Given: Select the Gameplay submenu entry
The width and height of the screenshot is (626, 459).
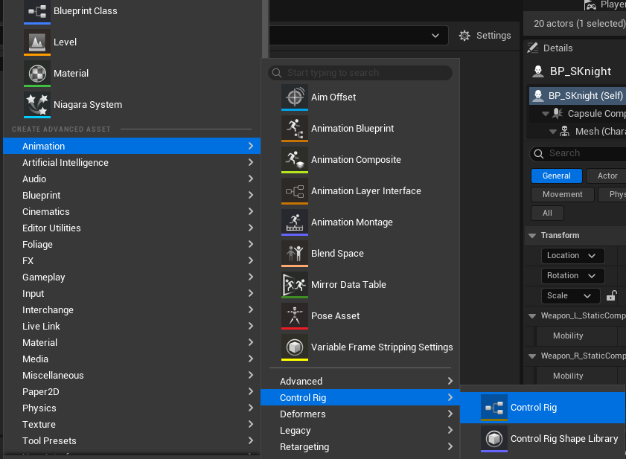Looking at the screenshot, I should tap(132, 277).
